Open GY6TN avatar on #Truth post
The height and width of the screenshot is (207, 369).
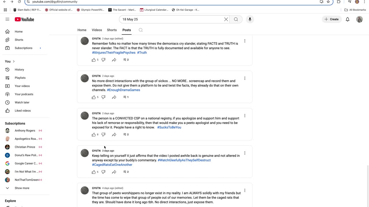coord(84,41)
